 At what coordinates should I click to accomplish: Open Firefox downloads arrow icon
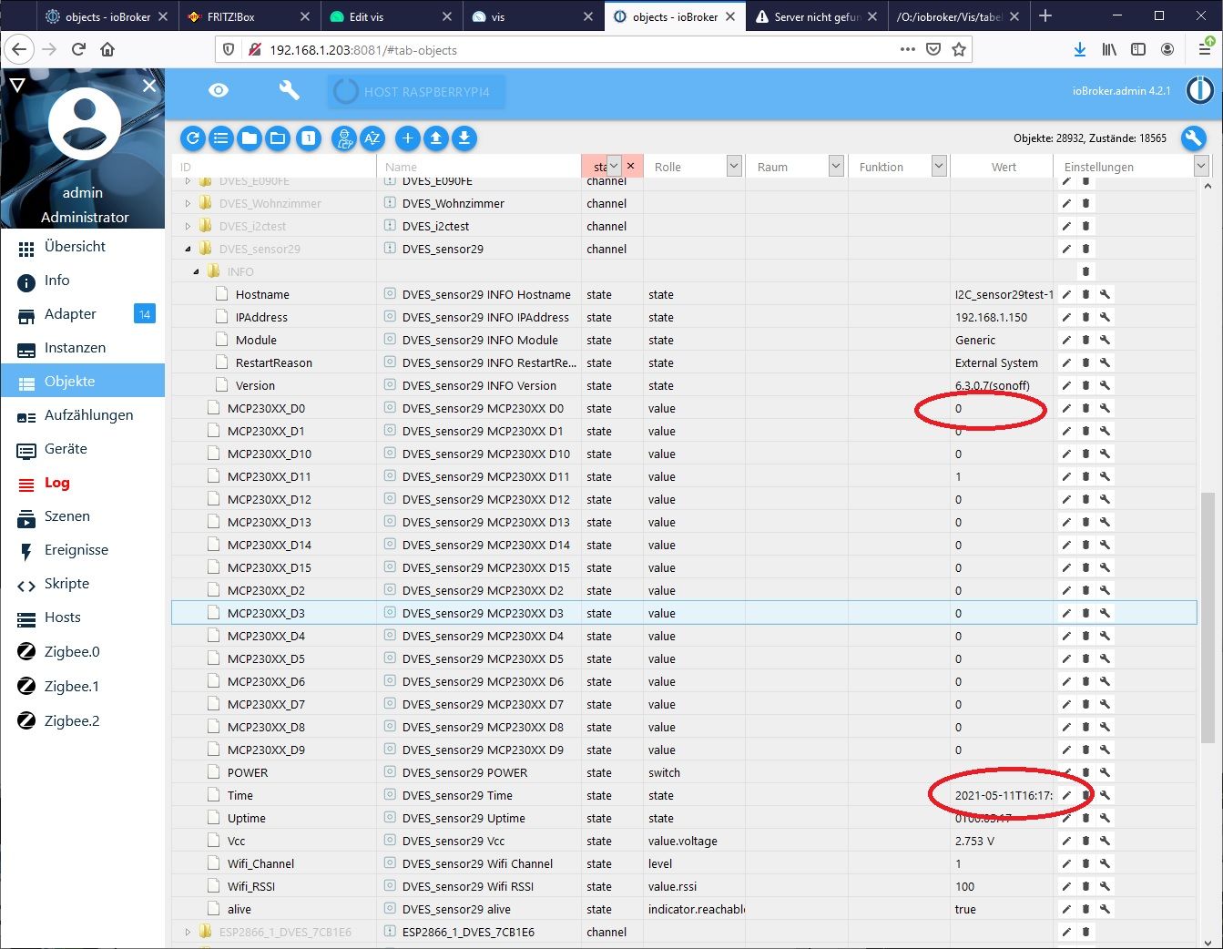[x=1079, y=49]
